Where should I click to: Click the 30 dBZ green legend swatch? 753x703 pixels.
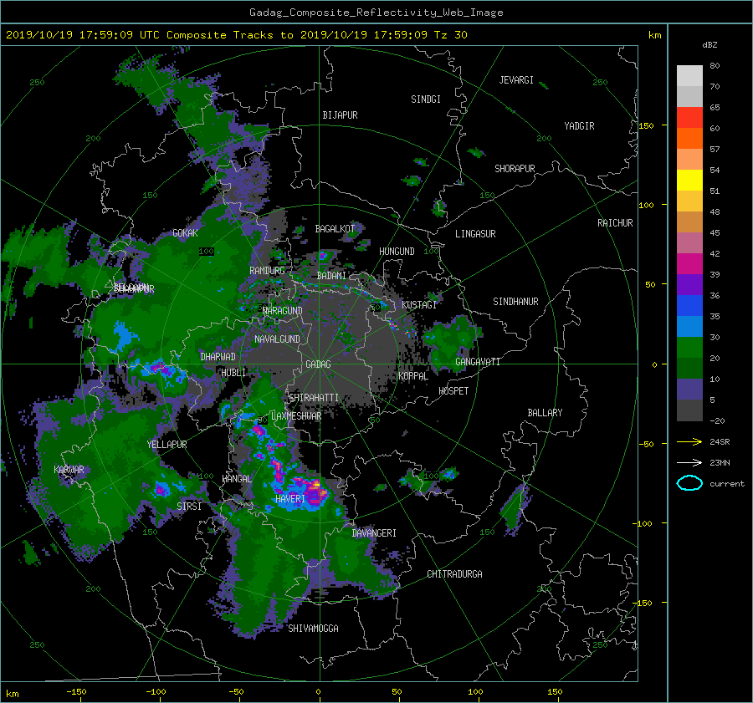point(689,347)
